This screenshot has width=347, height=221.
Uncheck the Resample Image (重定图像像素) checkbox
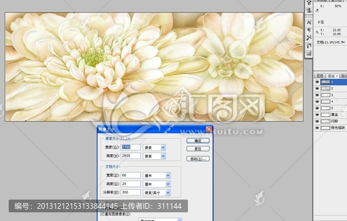point(102,214)
